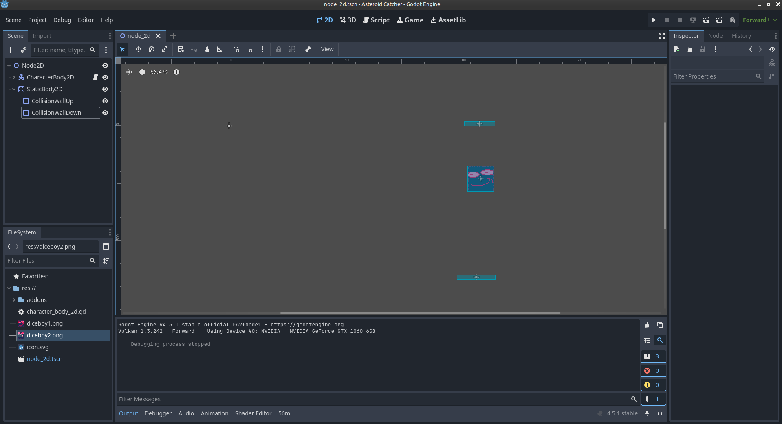
Task: Click the Filter Messages input field
Action: [x=373, y=399]
